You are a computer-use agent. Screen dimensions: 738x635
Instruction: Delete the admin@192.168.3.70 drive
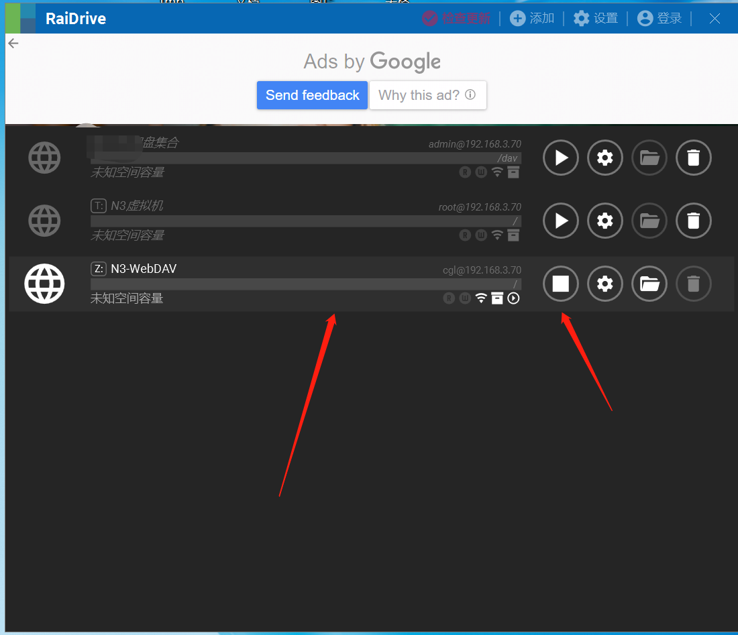[693, 158]
